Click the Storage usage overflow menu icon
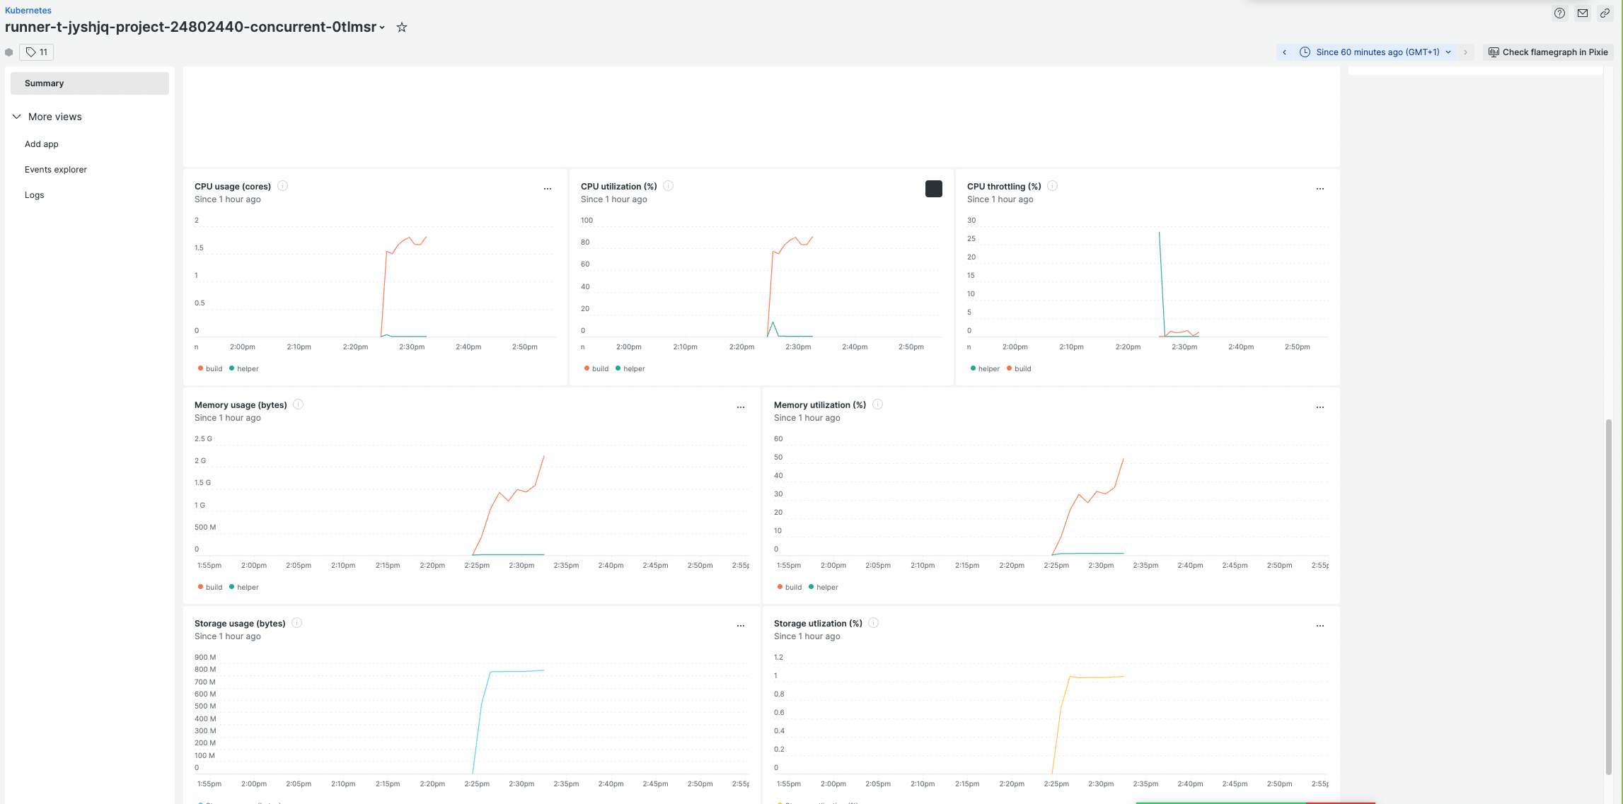This screenshot has height=804, width=1623. point(741,624)
